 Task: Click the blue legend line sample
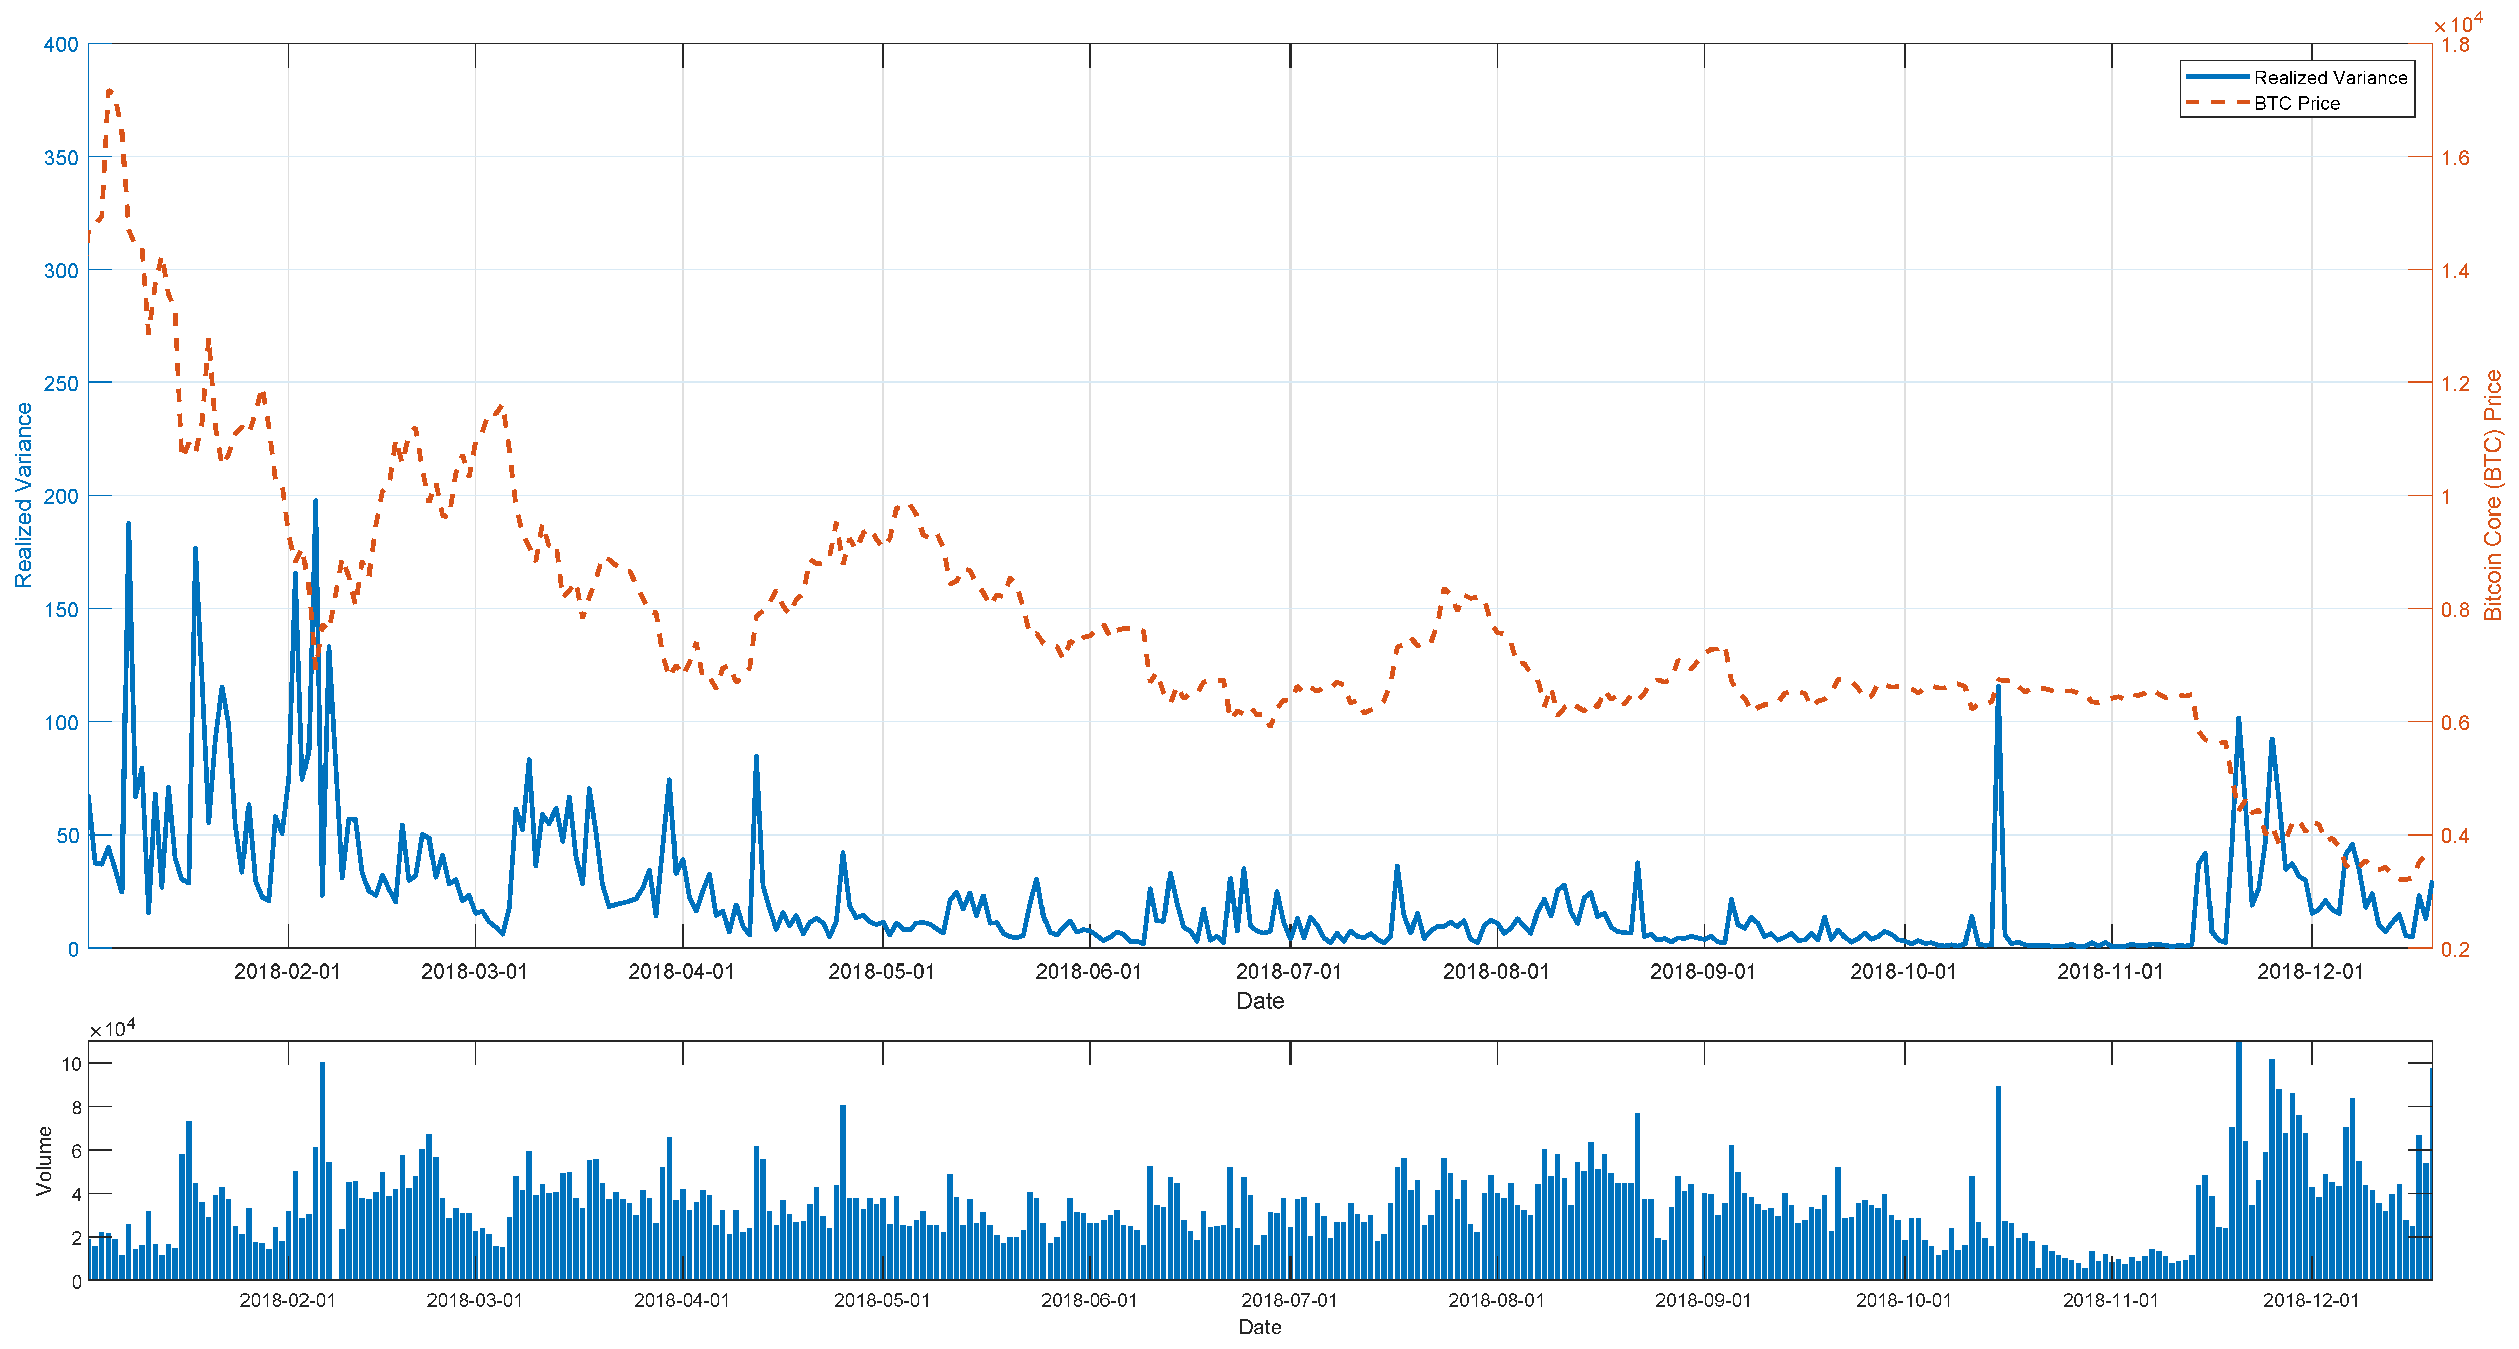click(2217, 77)
